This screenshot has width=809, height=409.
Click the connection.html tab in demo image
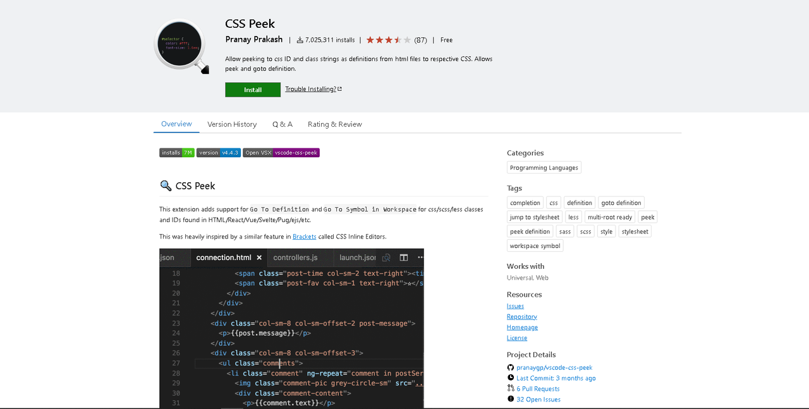[x=228, y=258]
